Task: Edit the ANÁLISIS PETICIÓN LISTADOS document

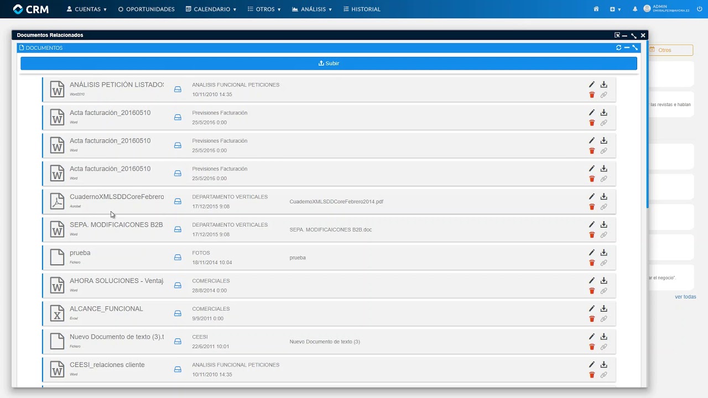Action: click(x=592, y=85)
